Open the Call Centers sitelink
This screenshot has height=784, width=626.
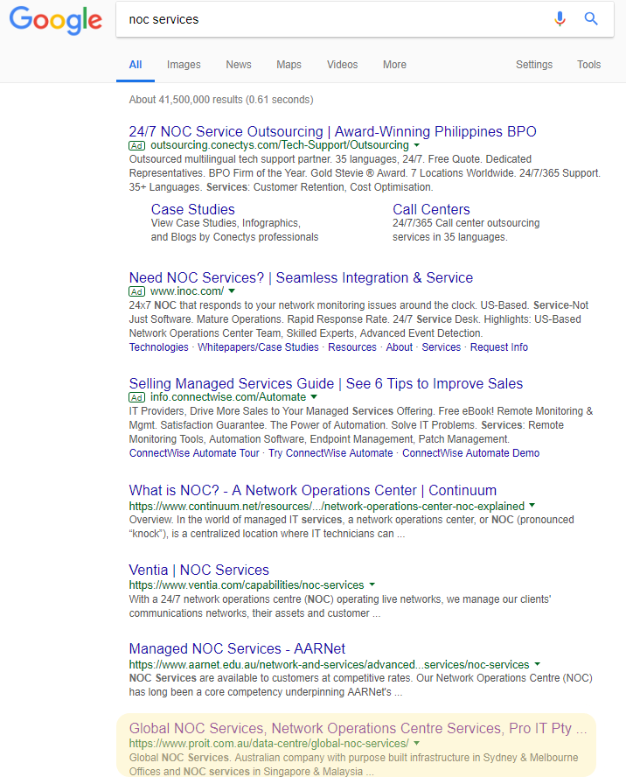click(x=431, y=209)
